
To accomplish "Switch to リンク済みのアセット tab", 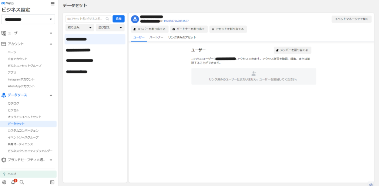I will click(x=182, y=37).
